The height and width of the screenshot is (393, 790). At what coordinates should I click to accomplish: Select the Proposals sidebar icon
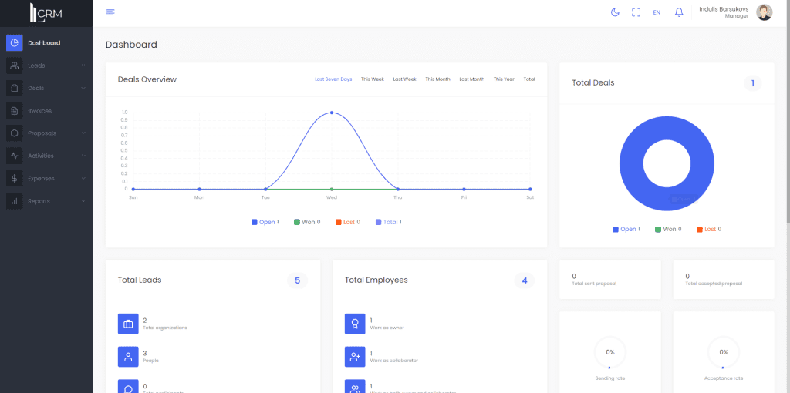15,133
